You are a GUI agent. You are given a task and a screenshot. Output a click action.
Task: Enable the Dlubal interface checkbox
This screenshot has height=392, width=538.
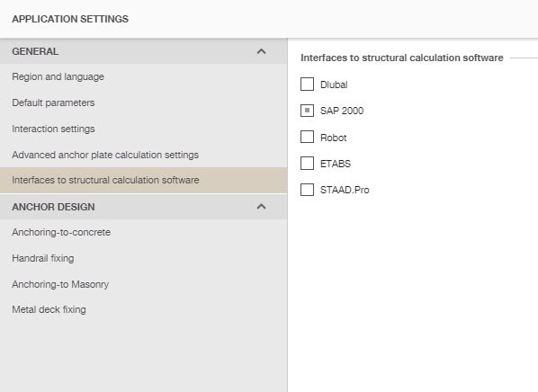(307, 84)
